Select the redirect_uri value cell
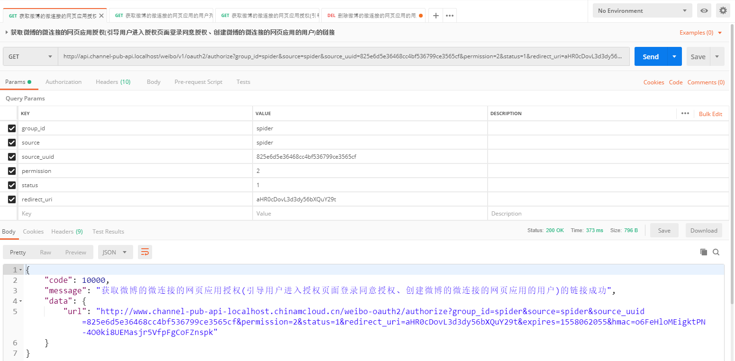This screenshot has width=735, height=361. (x=370, y=199)
